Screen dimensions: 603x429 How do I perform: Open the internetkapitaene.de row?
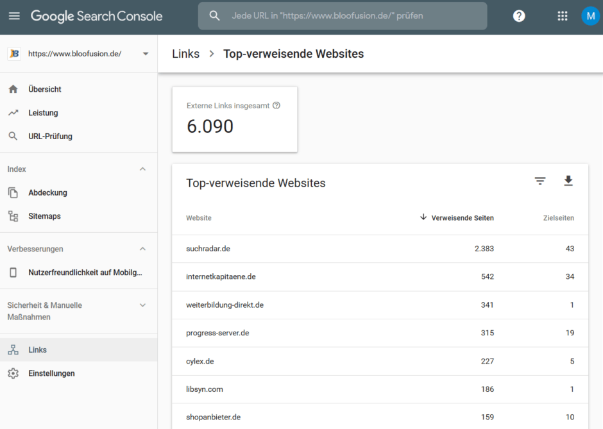pyautogui.click(x=380, y=277)
